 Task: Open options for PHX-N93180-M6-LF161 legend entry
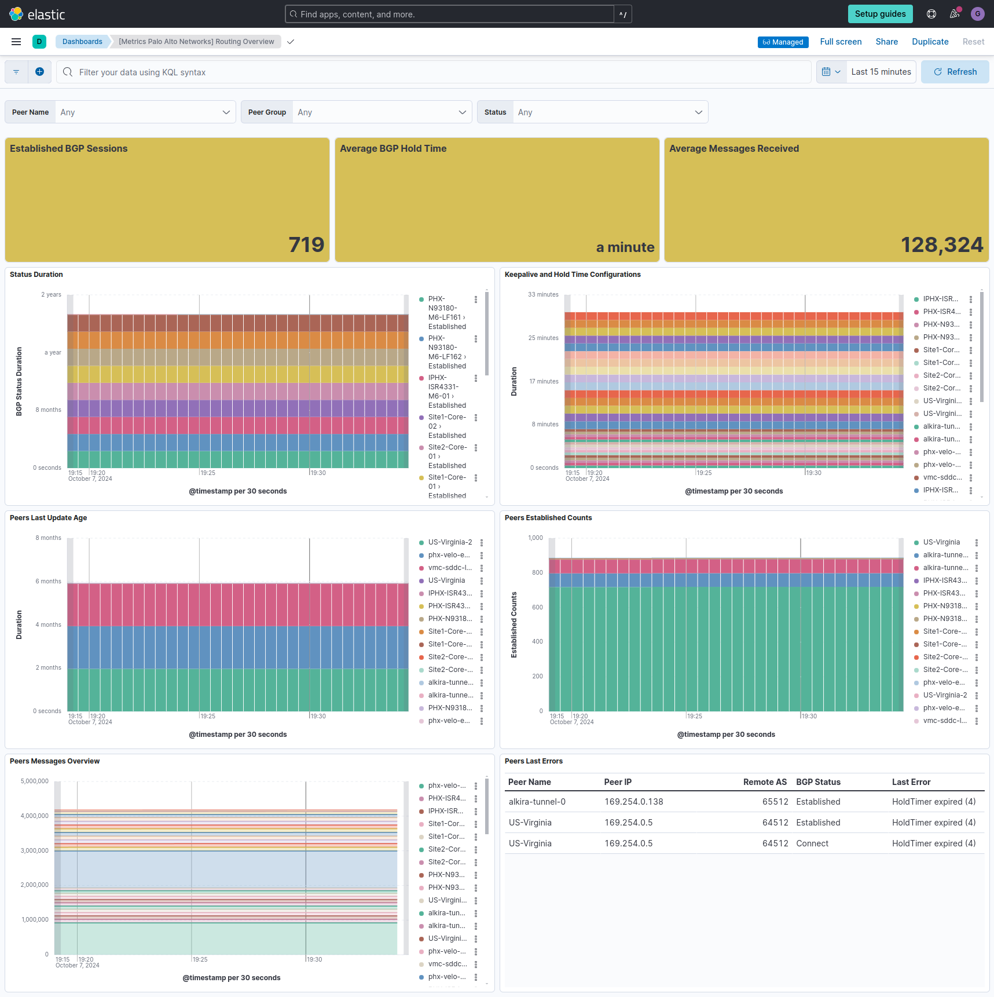[x=476, y=300]
